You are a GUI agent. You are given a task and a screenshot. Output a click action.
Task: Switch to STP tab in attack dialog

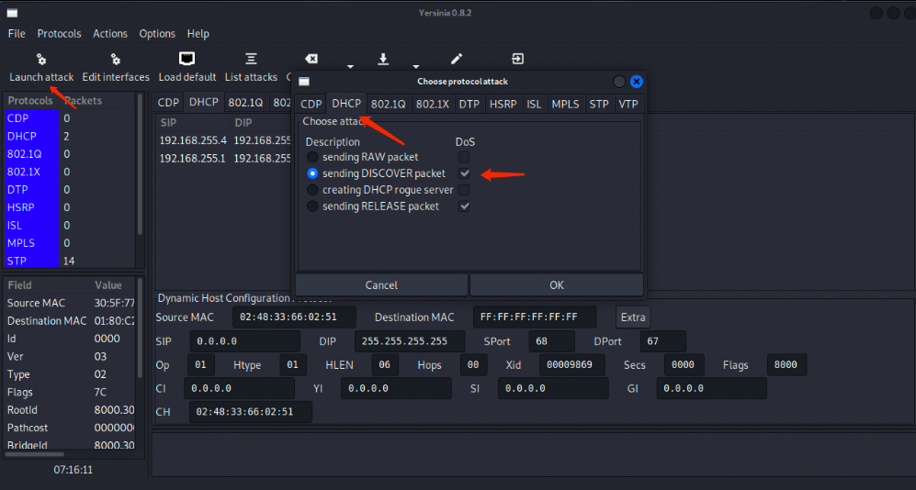pyautogui.click(x=599, y=104)
